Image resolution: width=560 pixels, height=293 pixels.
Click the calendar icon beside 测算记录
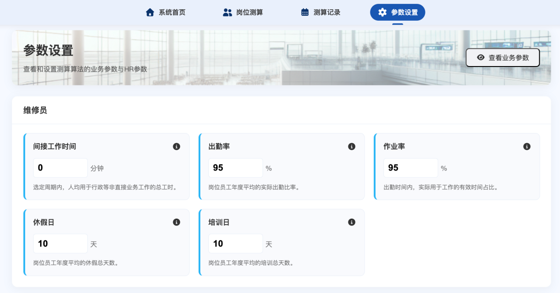[305, 12]
